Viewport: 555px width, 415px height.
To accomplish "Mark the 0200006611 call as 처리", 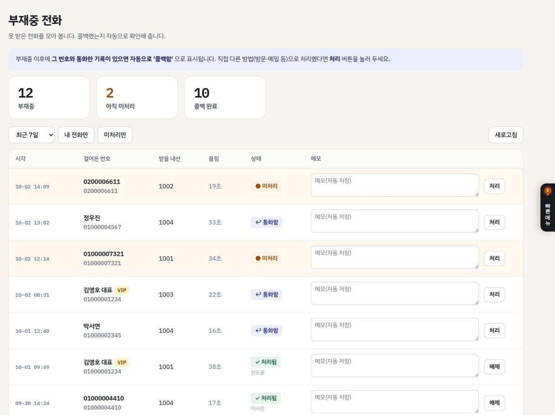I will [x=494, y=186].
